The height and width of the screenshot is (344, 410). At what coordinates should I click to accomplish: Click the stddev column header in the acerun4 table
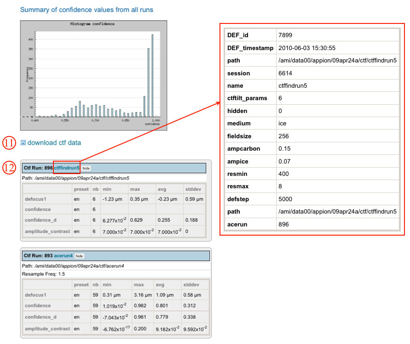pyautogui.click(x=191, y=285)
